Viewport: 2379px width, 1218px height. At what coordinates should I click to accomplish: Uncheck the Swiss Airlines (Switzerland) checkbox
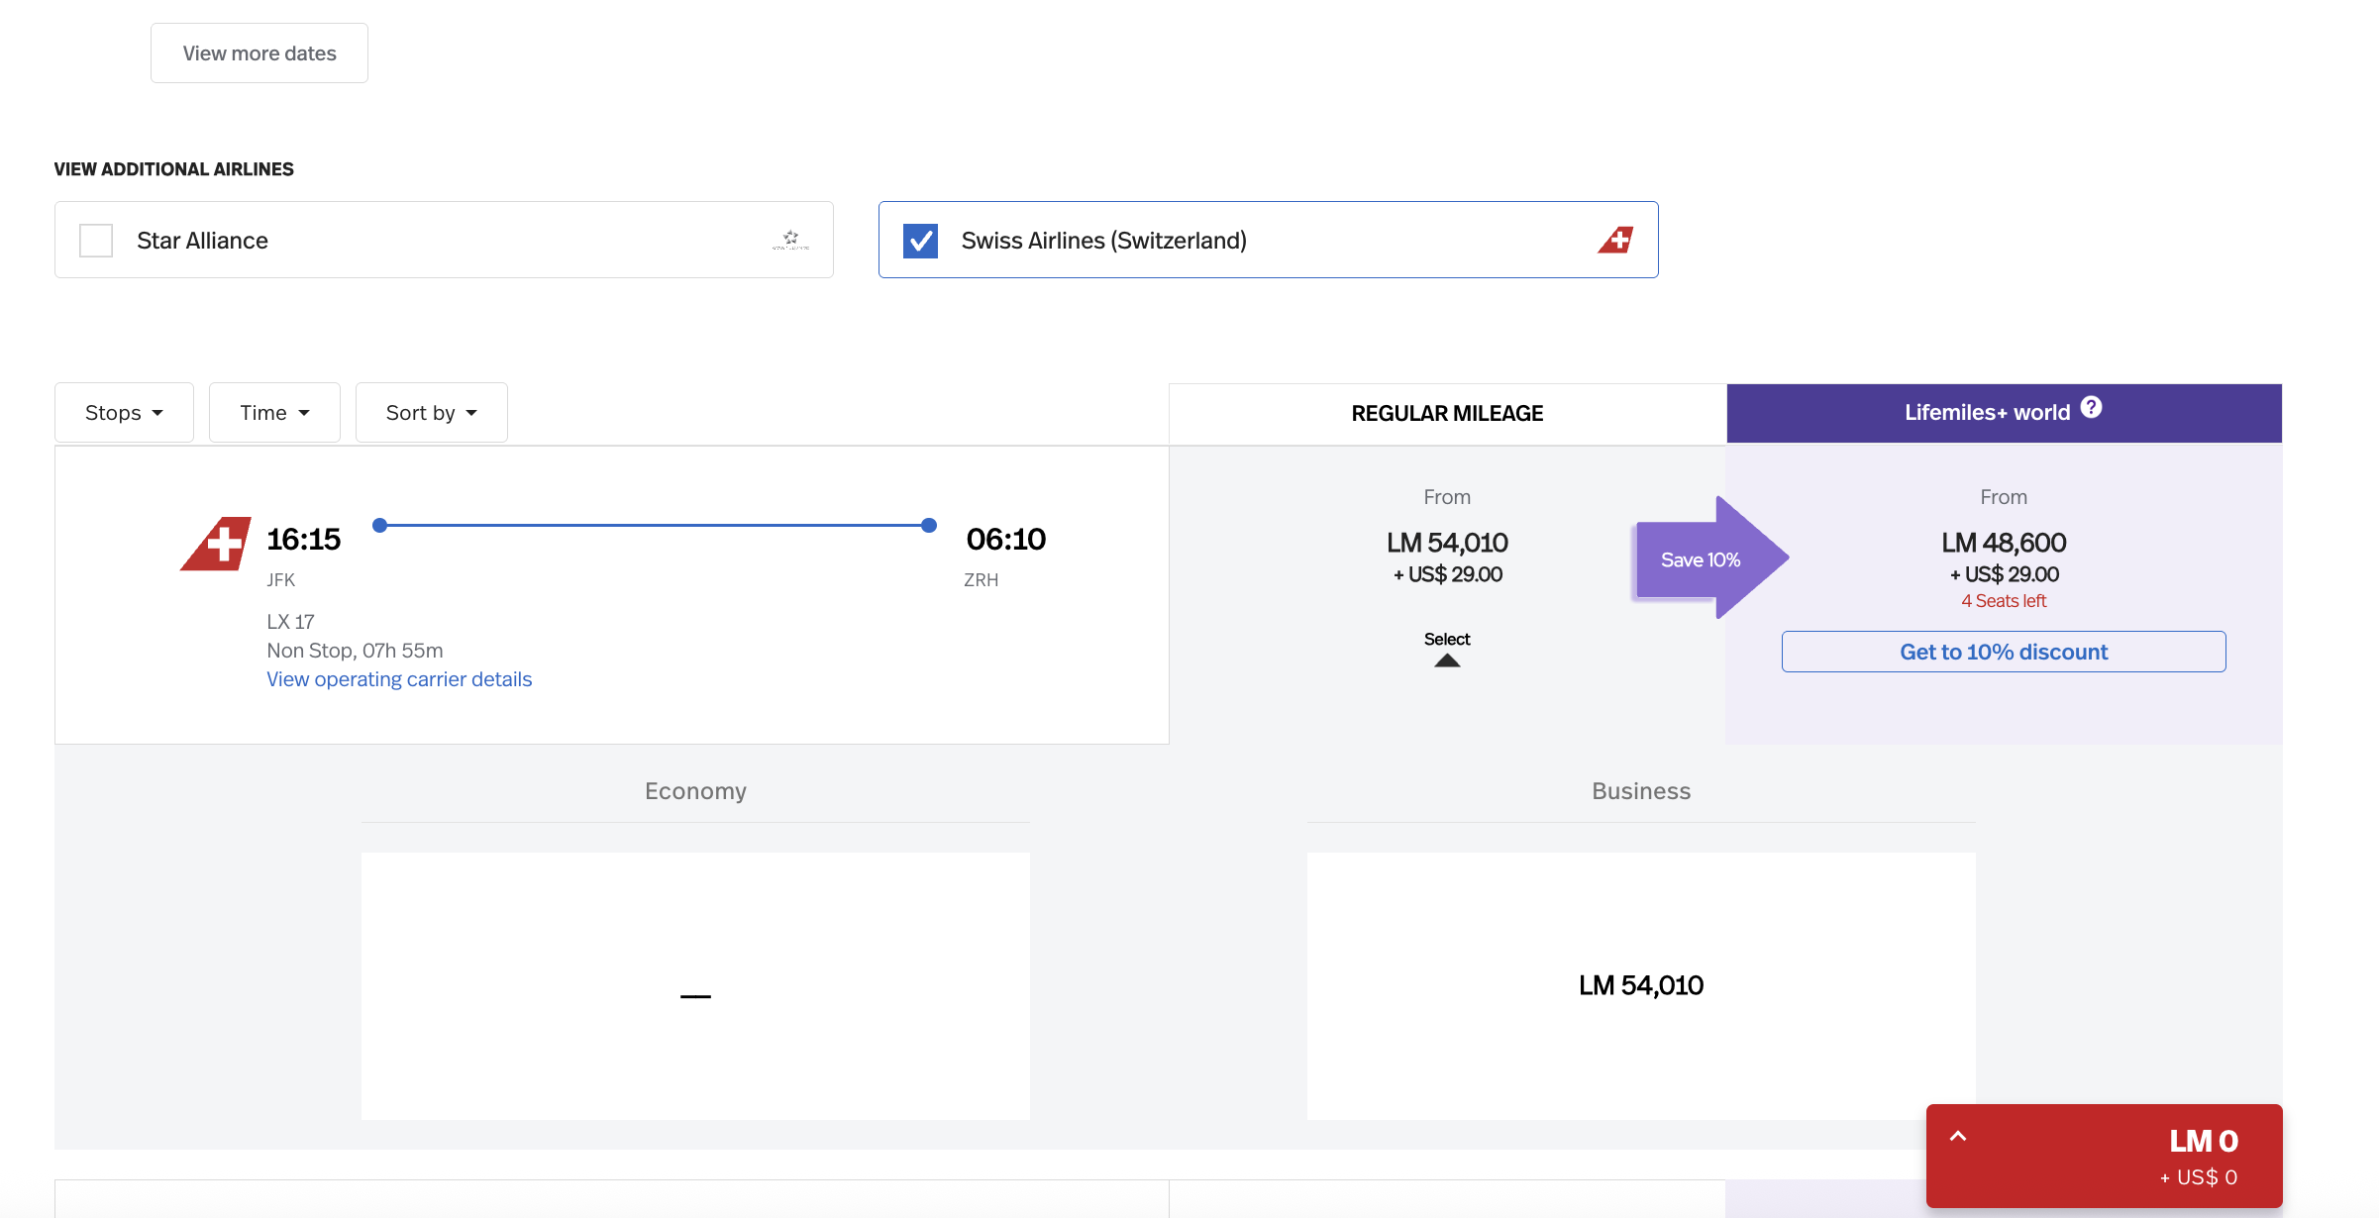click(921, 240)
